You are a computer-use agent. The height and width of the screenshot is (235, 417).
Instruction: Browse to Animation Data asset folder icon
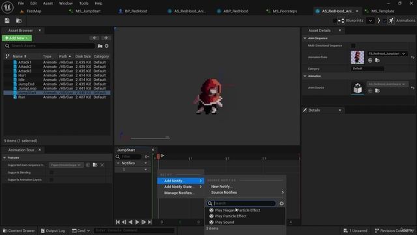pos(377,60)
